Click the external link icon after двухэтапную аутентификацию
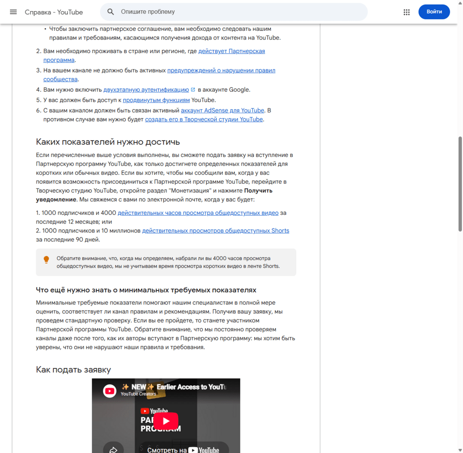Screen dimensions: 463x453 193,90
